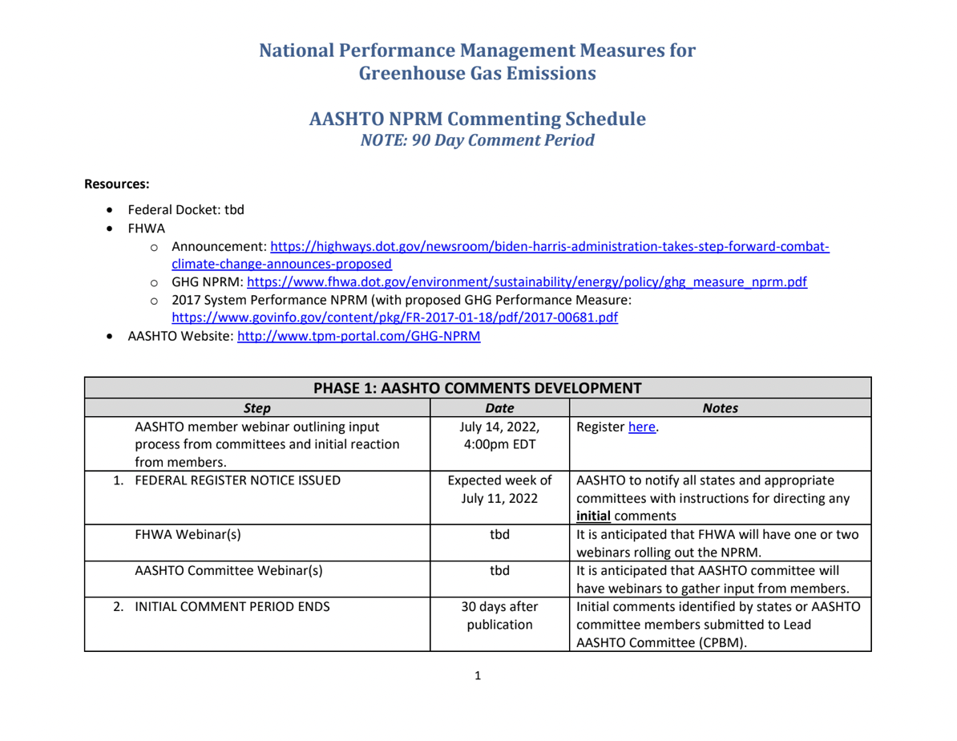Click note 'AASHTO Committee (CPBM).'
The height and width of the screenshot is (741, 957).
click(x=661, y=642)
